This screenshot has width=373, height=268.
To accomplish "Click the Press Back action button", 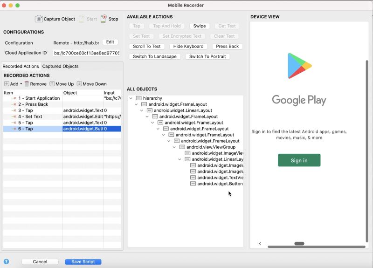I will click(227, 46).
